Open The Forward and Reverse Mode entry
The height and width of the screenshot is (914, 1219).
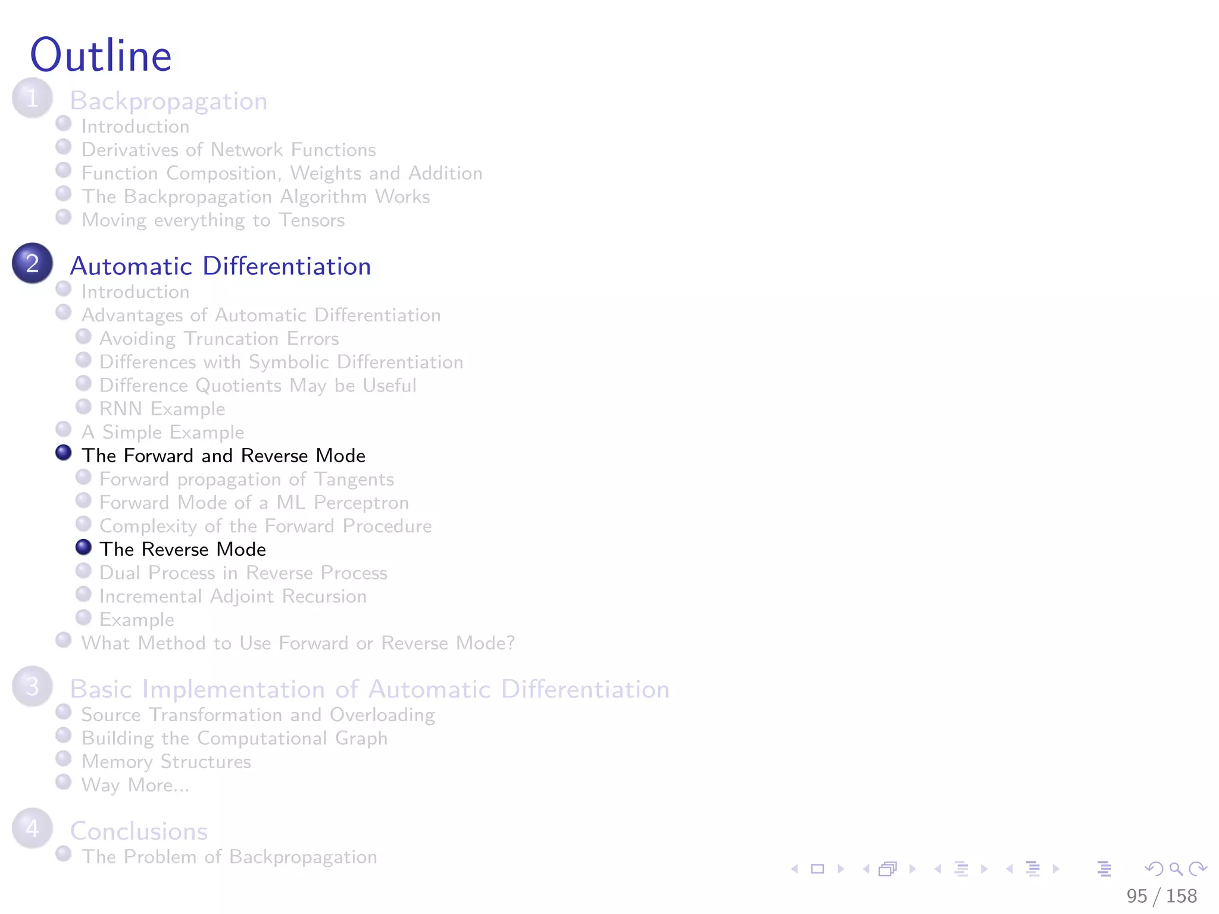[223, 456]
